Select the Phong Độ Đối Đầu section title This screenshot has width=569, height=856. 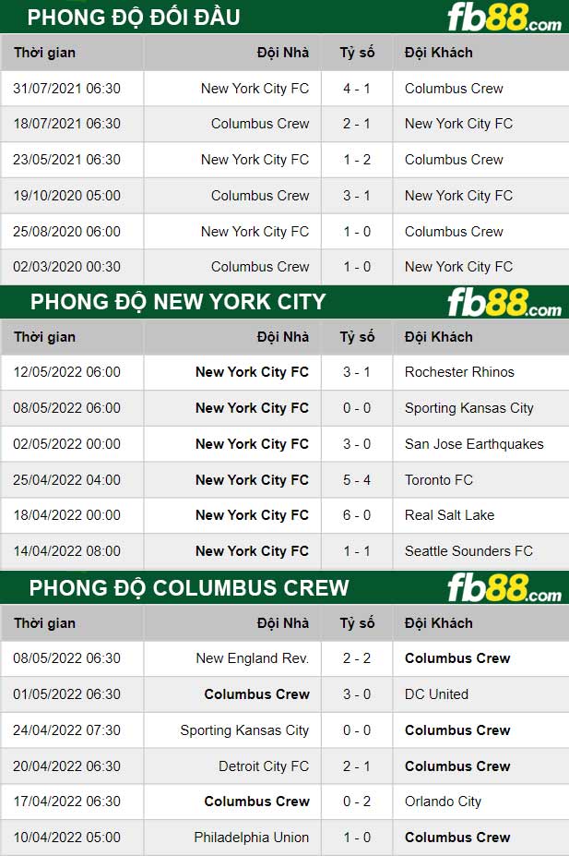[134, 18]
